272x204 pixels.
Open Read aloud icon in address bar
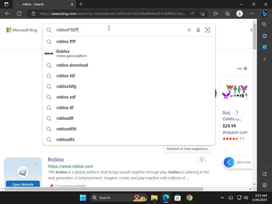click(x=193, y=14)
